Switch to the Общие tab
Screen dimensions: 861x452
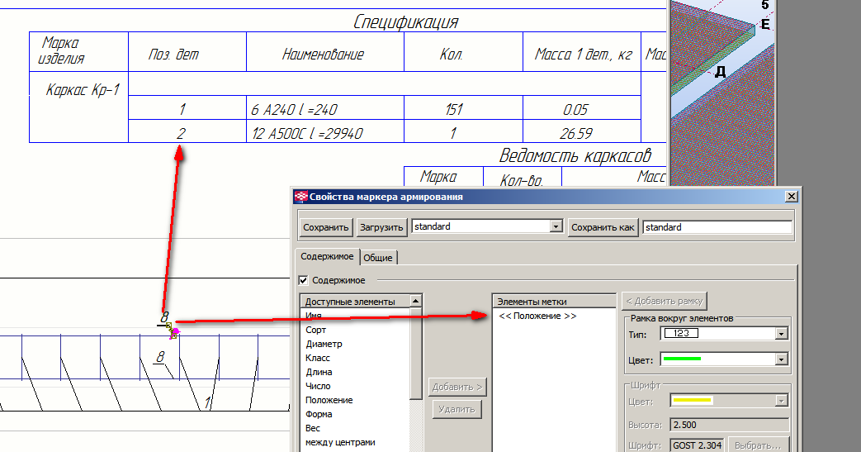pyautogui.click(x=378, y=258)
